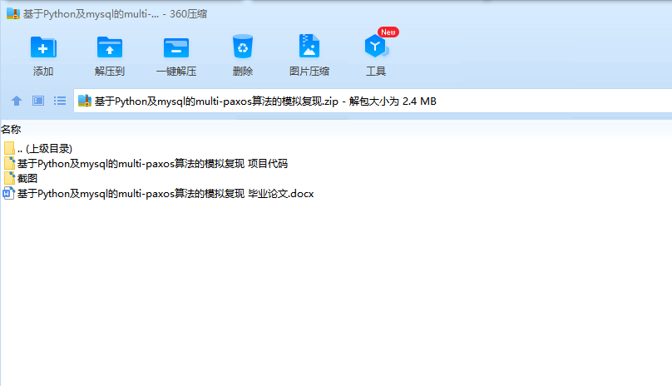Click the Word document icon of 毕业论文.docx
The image size is (672, 386).
[8, 194]
